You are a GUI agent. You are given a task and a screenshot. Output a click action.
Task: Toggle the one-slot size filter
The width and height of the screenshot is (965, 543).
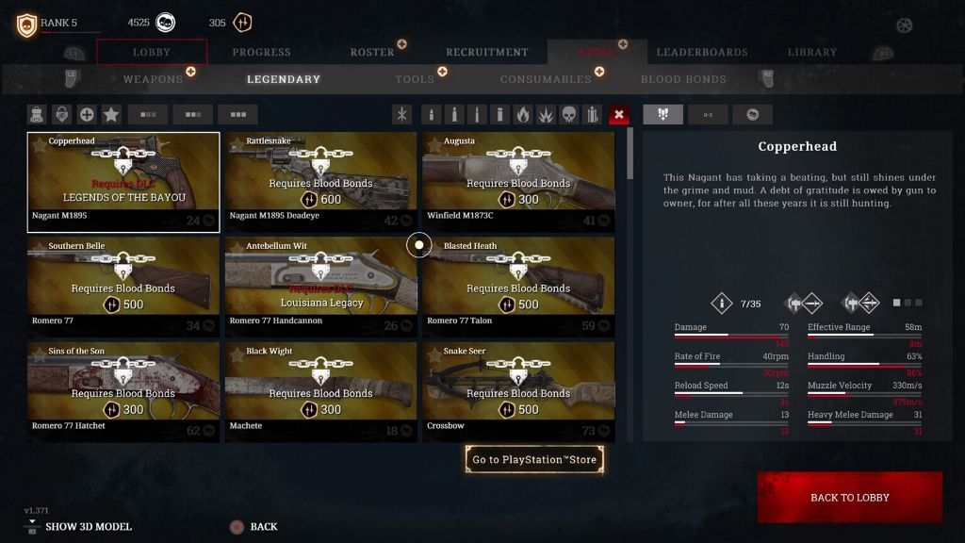[148, 114]
